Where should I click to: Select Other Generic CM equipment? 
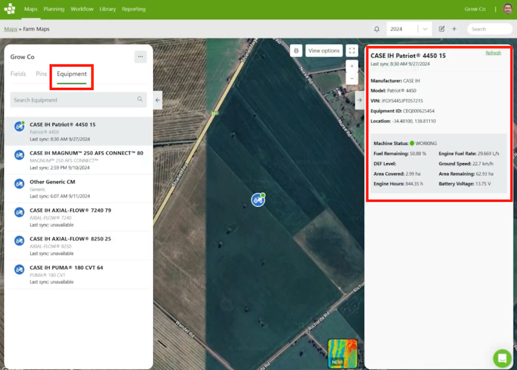78,189
